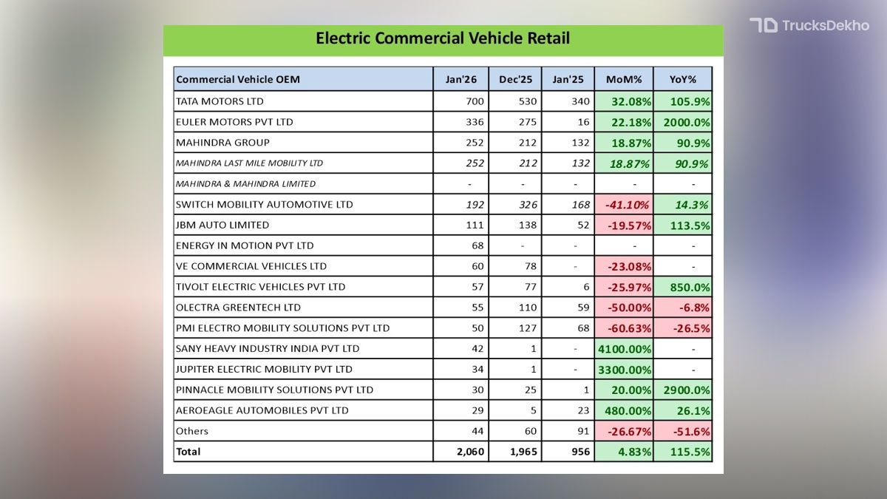Select Olectra YoY value -6.8%
887x499 pixels.
point(696,308)
